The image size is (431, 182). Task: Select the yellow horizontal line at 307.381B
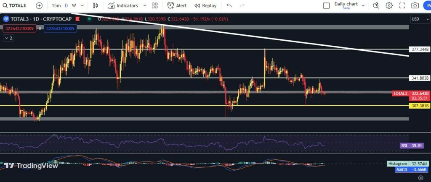coord(205,105)
